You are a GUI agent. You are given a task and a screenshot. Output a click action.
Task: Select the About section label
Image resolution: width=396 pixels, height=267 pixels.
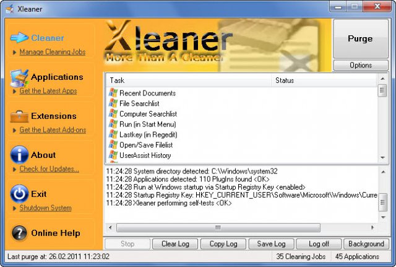[43, 155]
